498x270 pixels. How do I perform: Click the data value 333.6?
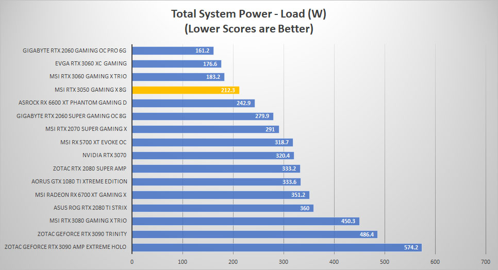[x=289, y=182]
